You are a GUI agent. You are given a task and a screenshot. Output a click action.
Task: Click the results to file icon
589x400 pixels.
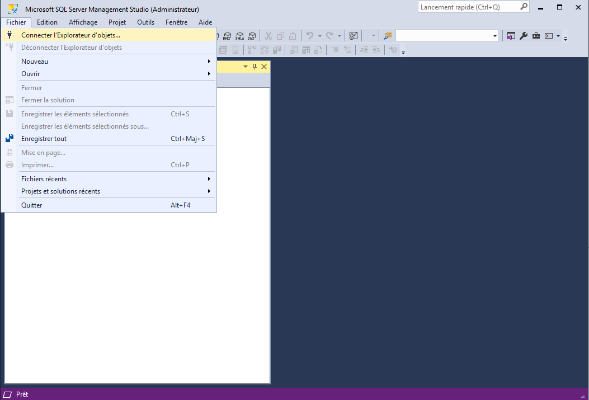318,50
